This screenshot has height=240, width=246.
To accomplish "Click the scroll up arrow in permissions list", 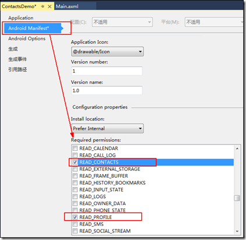I will click(x=237, y=149).
